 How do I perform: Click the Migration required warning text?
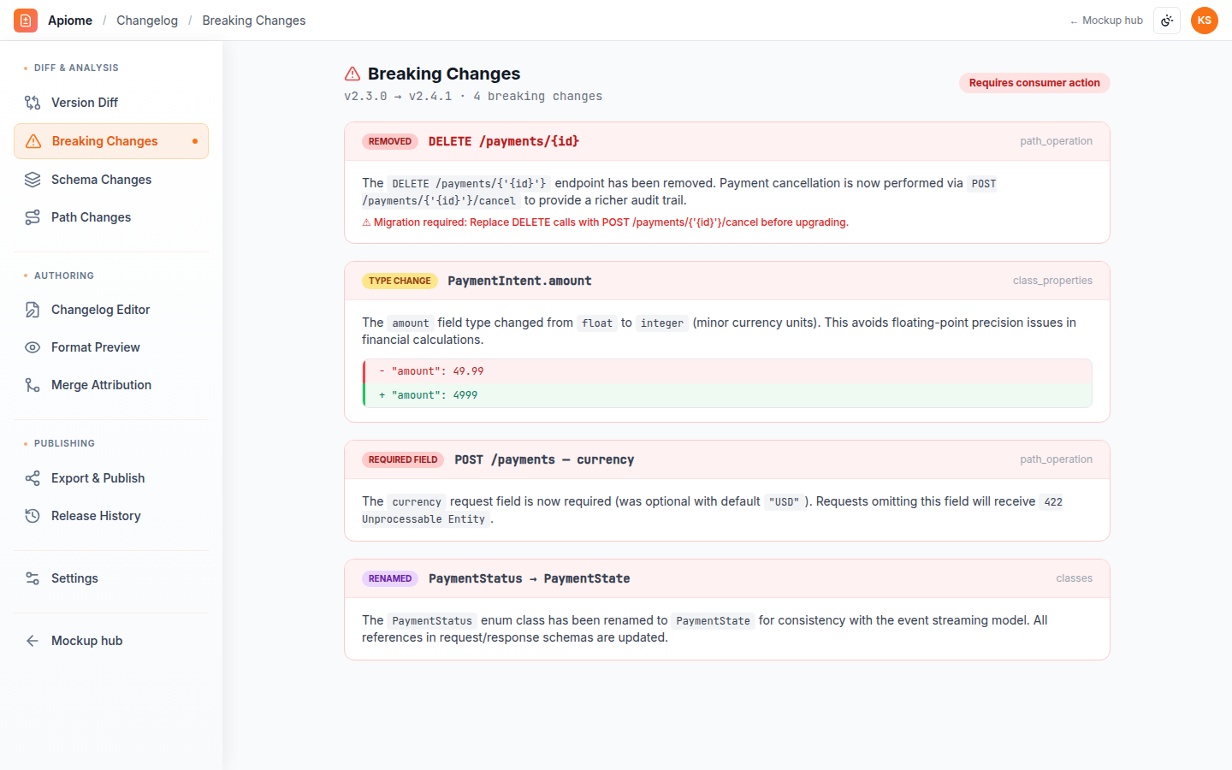coord(605,222)
